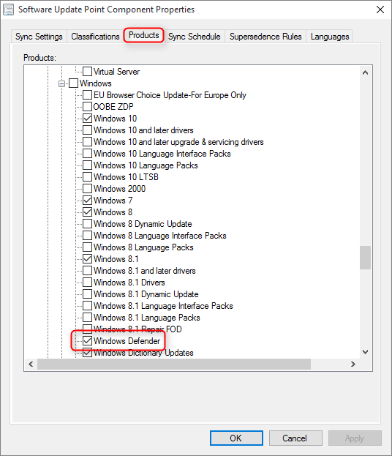The height and width of the screenshot is (456, 392).
Task: Check the Windows 10 LTSB checkbox
Action: (x=88, y=177)
